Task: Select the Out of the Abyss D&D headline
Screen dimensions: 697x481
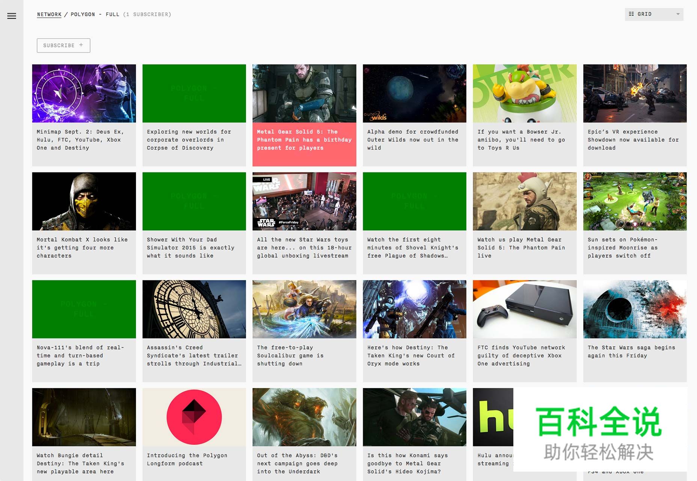Action: [x=297, y=463]
